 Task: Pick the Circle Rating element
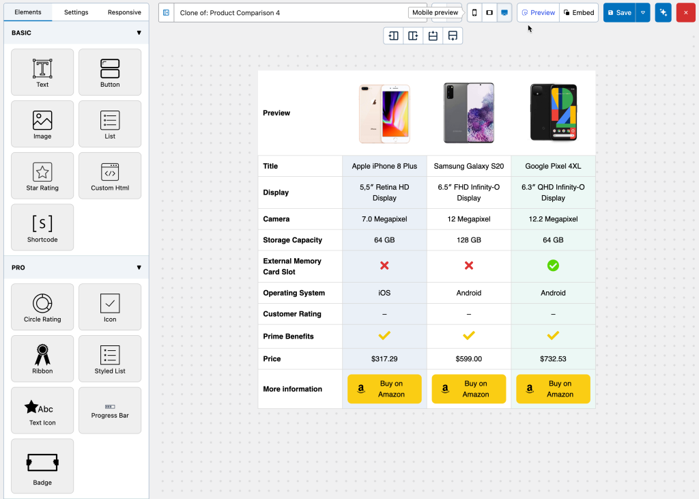point(42,306)
